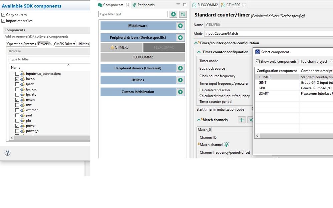This screenshot has height=208, width=333.
Task: Switch to the Peripherals view tab
Action: click(143, 5)
